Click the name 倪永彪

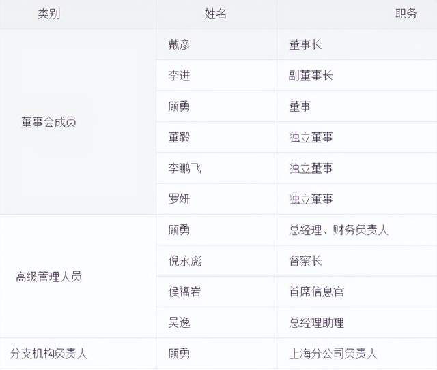(x=184, y=261)
